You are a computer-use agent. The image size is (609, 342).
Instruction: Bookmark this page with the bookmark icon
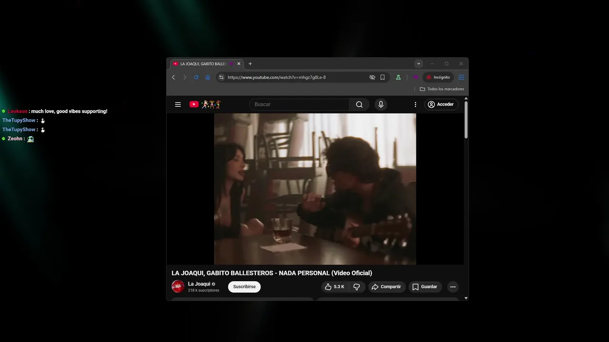click(x=383, y=77)
